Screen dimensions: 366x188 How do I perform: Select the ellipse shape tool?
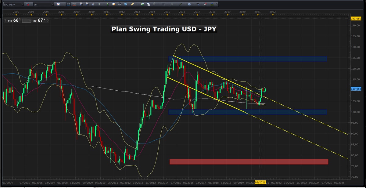pos(189,4)
